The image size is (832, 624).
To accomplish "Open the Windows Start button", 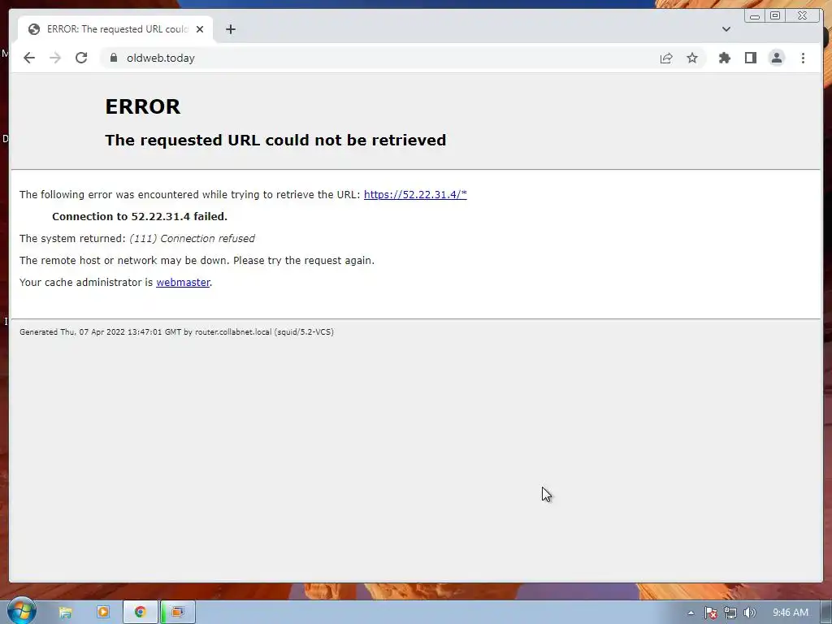I will (x=21, y=611).
